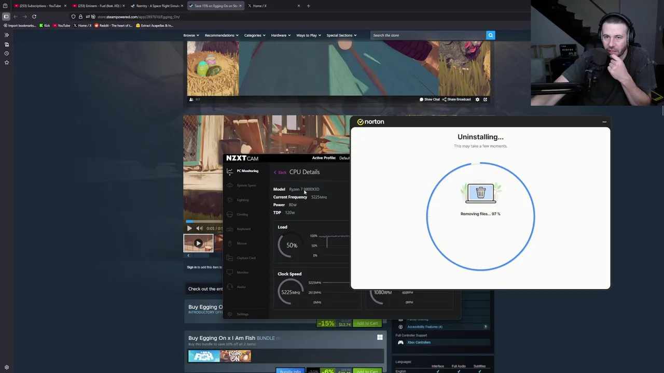Play the Steam trailer video
664x373 pixels.
click(x=189, y=228)
